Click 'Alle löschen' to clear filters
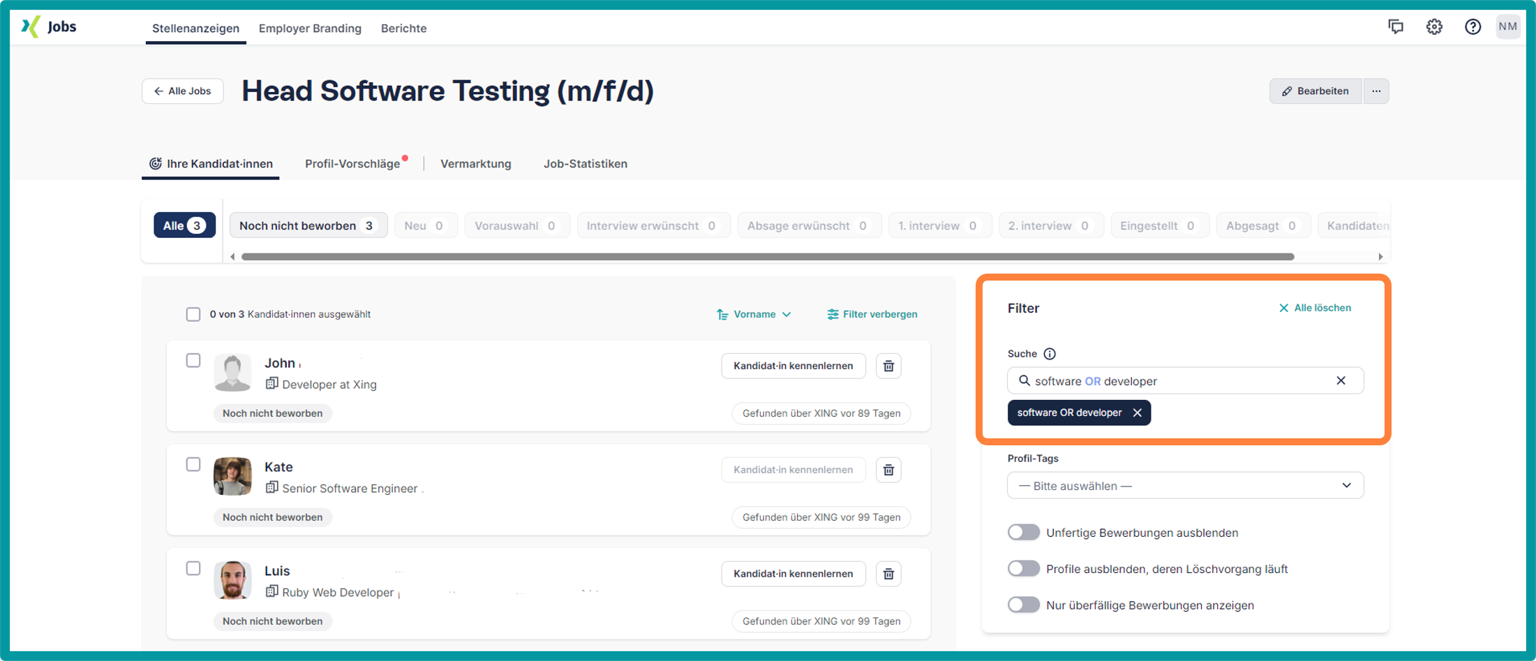Screen dimensions: 1536x661 1315,308
